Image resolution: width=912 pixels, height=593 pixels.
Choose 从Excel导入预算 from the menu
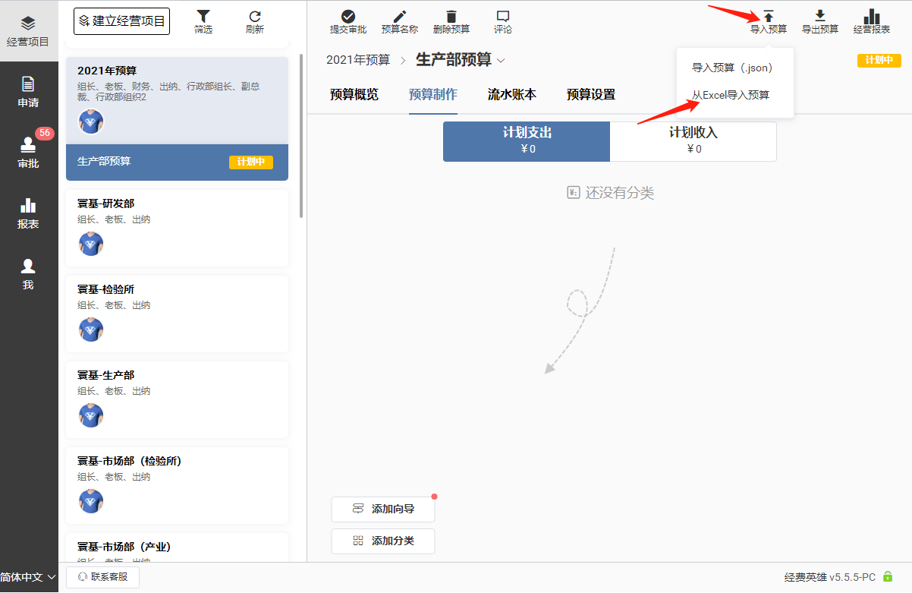click(730, 95)
